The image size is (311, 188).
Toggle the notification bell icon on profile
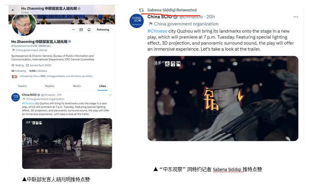89,29
